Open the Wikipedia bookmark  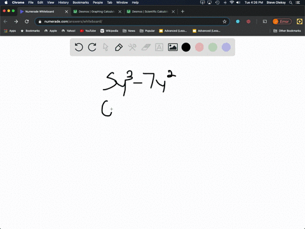[109, 31]
